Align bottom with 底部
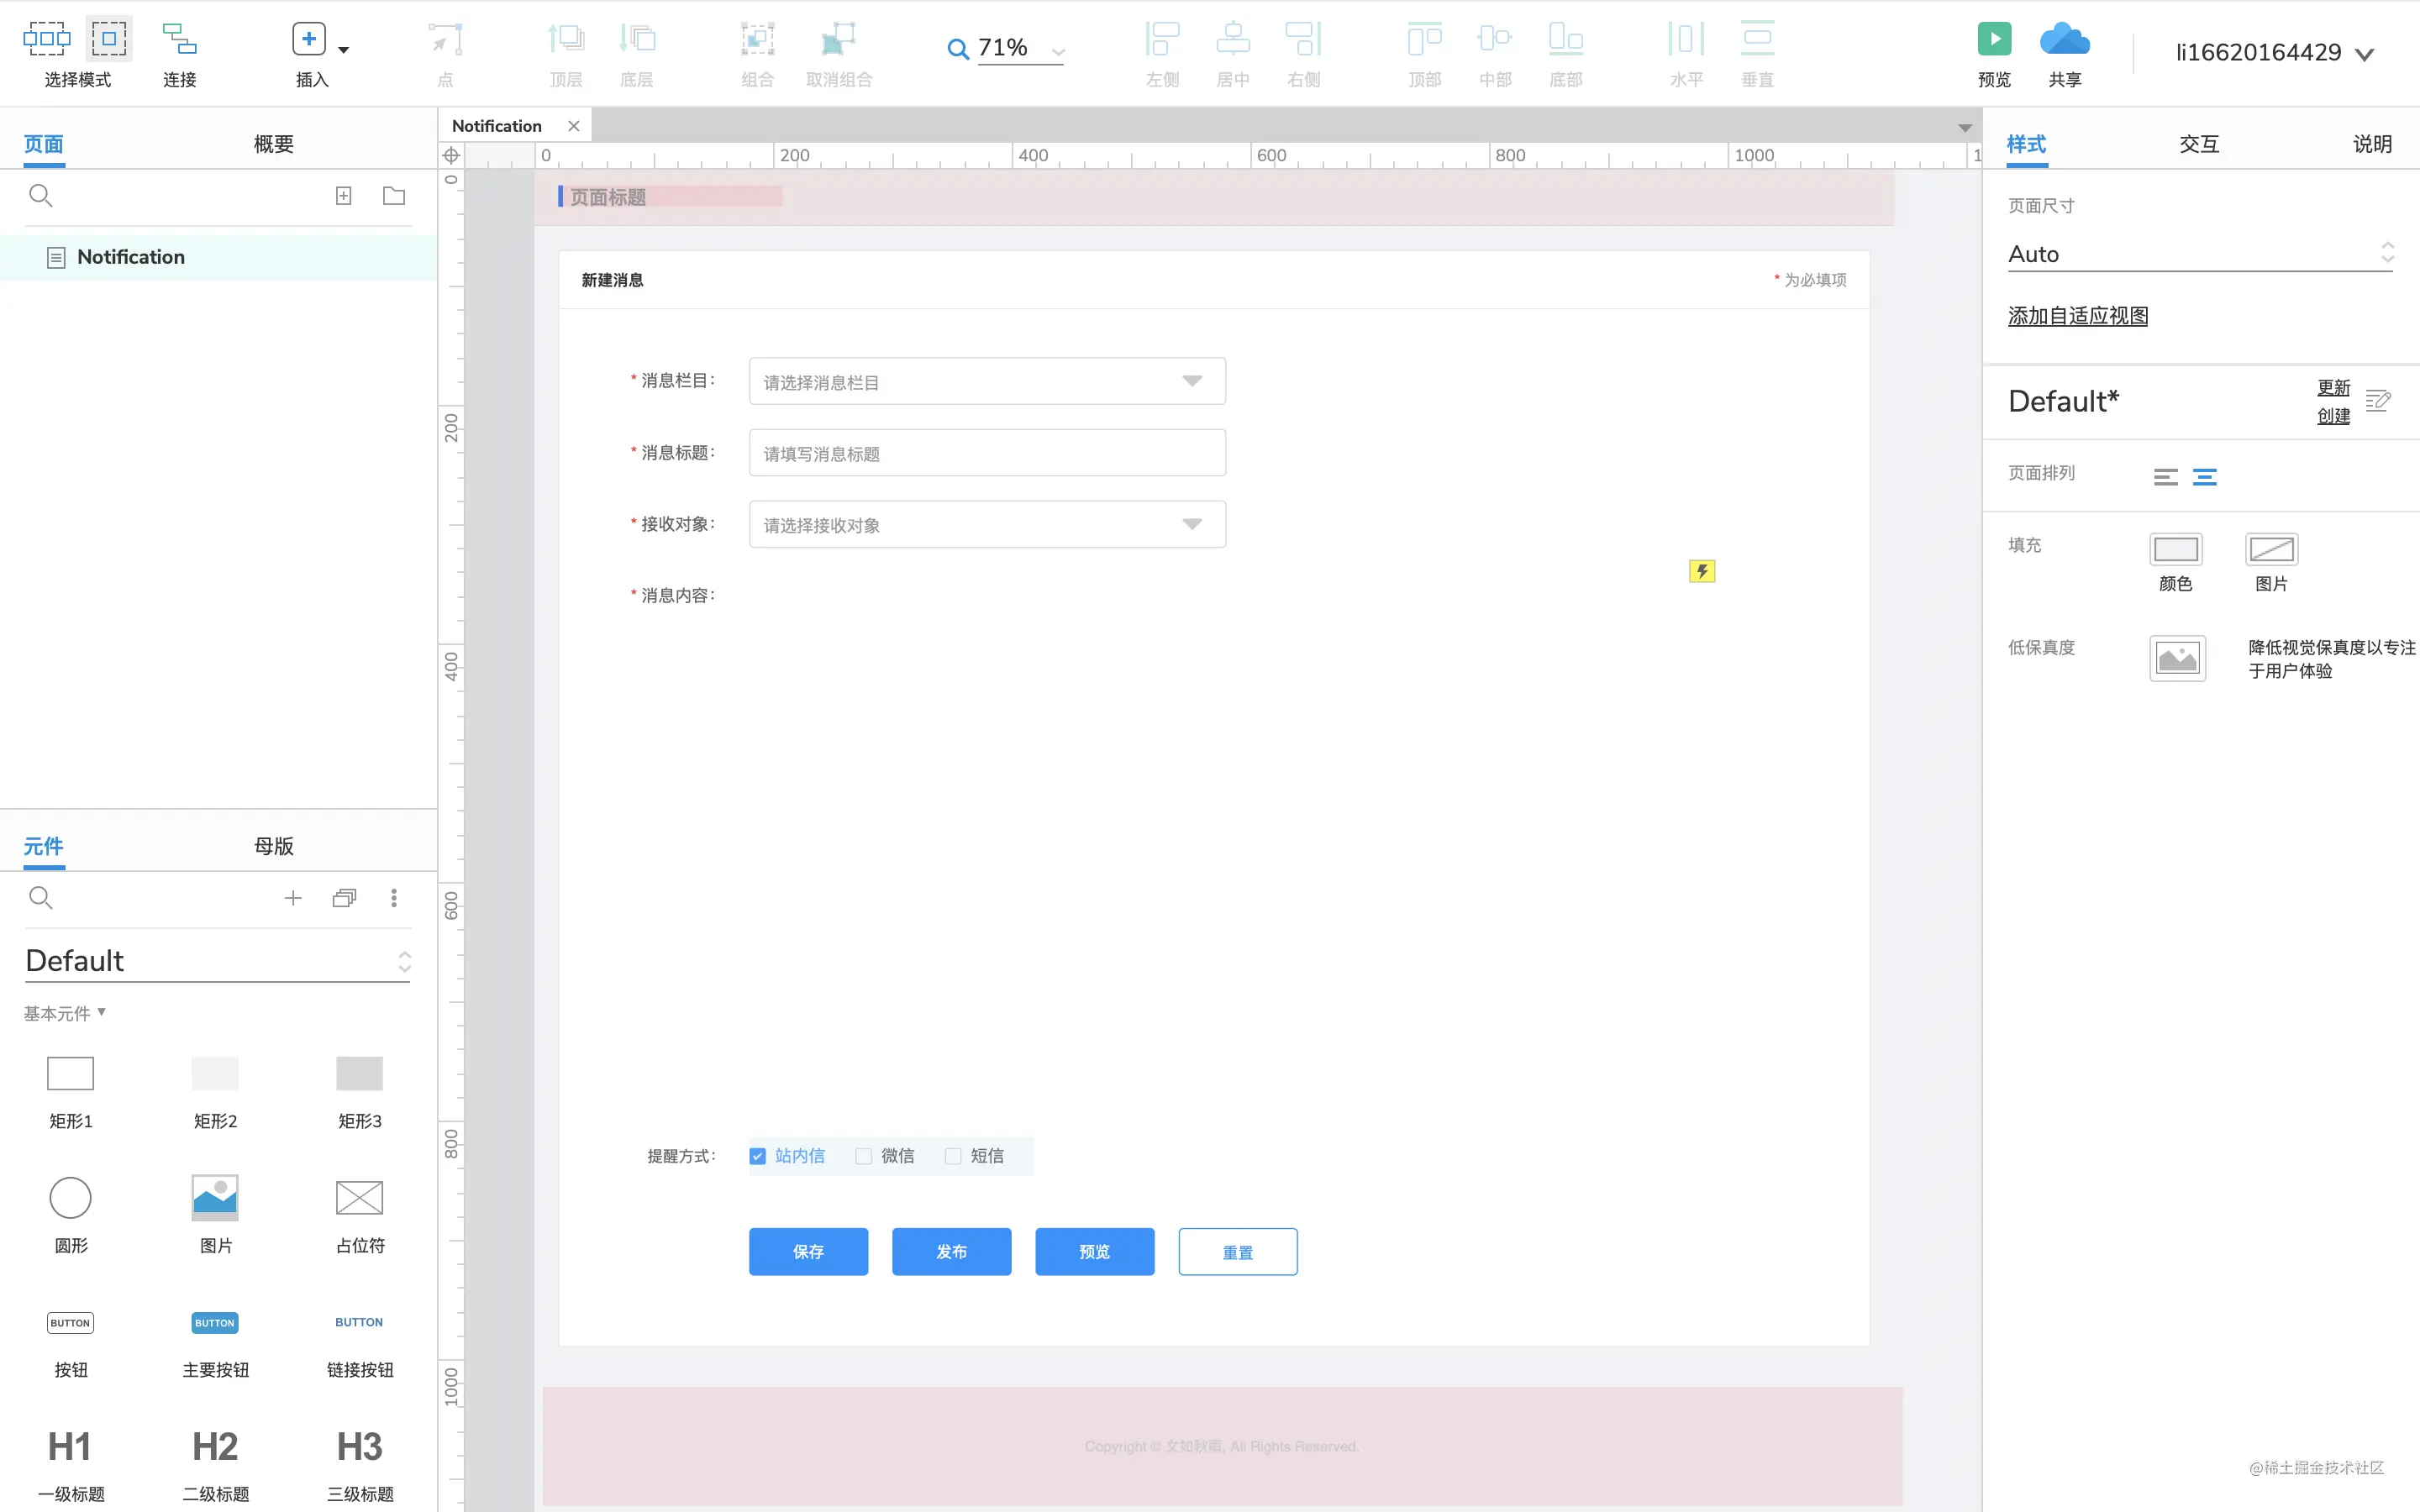Screen dimensions: 2420x1512 pos(1566,39)
